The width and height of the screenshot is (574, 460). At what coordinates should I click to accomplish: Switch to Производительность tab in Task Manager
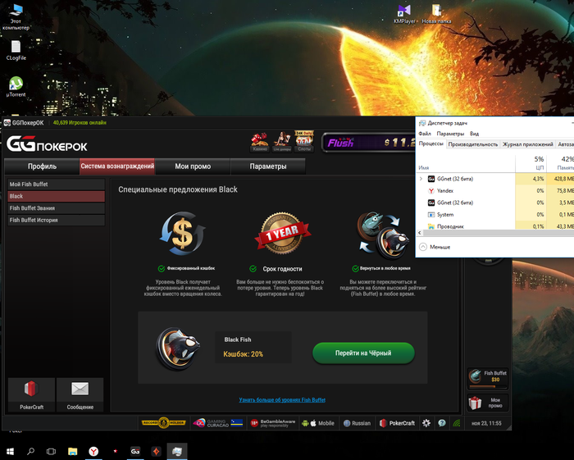pyautogui.click(x=473, y=144)
